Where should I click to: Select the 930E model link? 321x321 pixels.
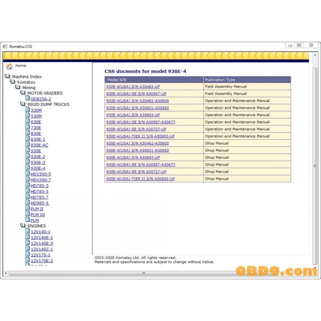click(x=36, y=151)
